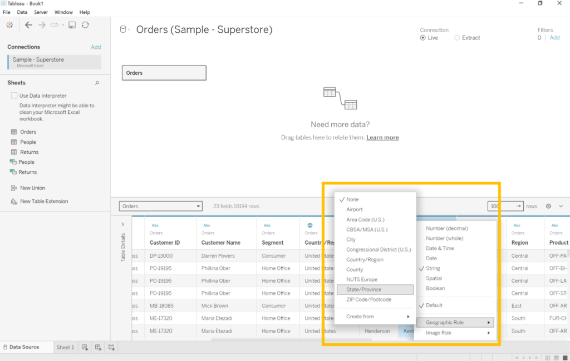Image resolution: width=570 pixels, height=361 pixels.
Task: Go back with the undo arrow
Action: pos(28,25)
